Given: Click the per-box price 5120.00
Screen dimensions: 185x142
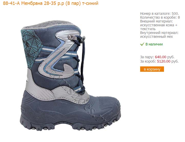Looking at the screenshot, I should [x=164, y=61].
